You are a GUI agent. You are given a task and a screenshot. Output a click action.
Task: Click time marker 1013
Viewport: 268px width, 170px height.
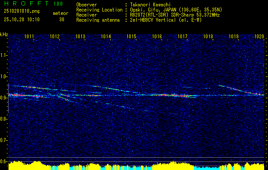[81, 36]
